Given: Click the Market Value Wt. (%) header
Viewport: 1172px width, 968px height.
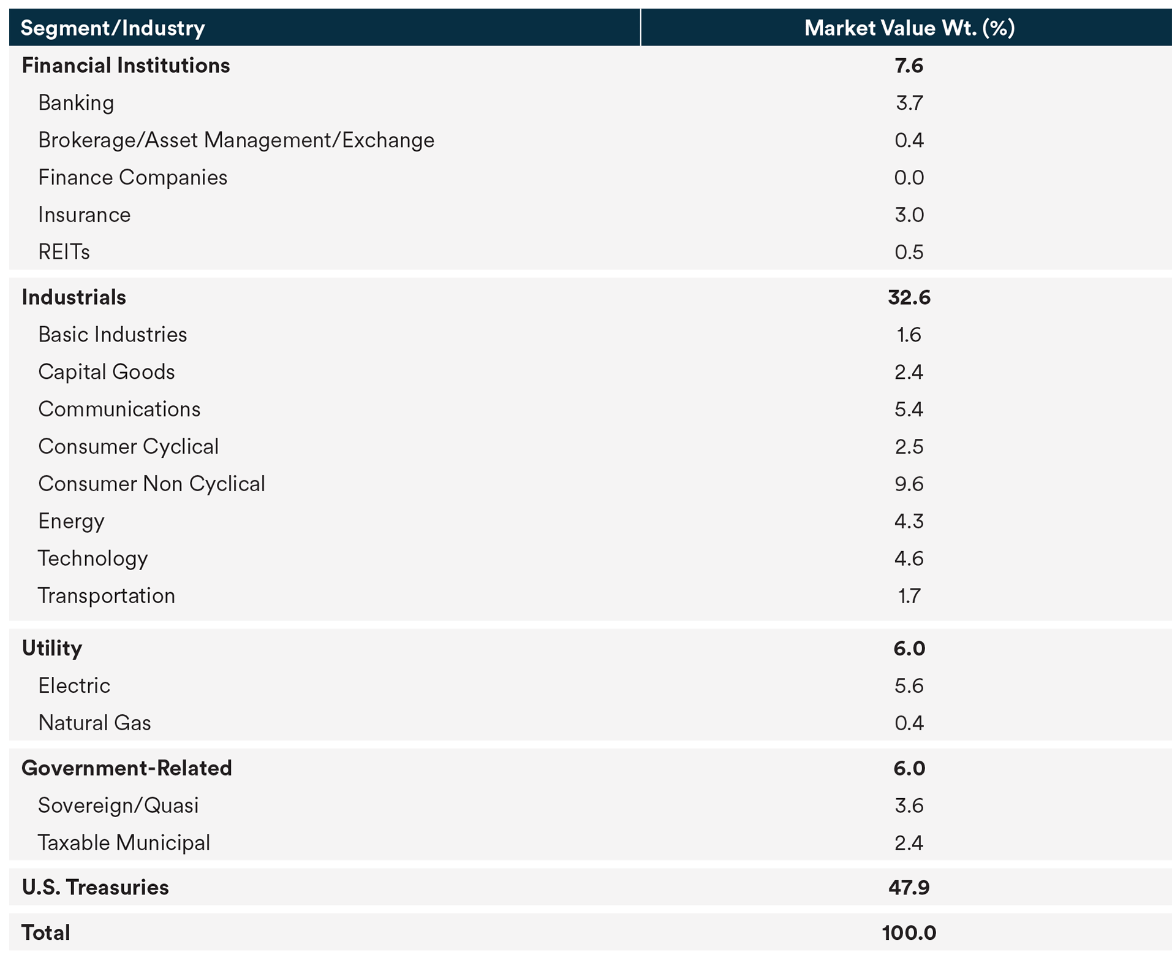Looking at the screenshot, I should pos(909,28).
